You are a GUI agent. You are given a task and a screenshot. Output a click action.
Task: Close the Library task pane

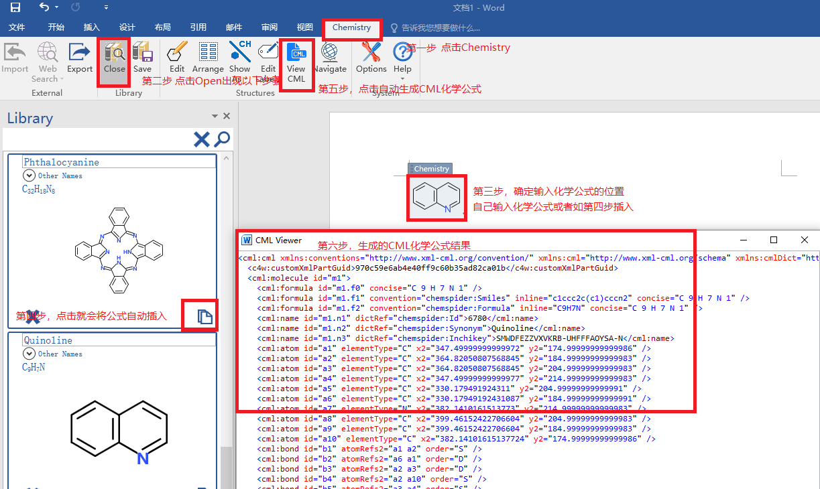click(227, 116)
